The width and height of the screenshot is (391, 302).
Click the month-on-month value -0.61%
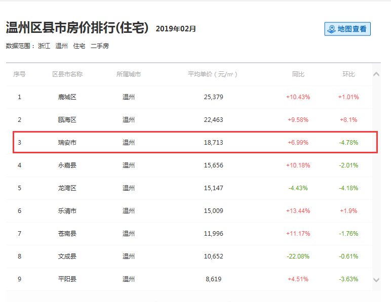pos(348,256)
